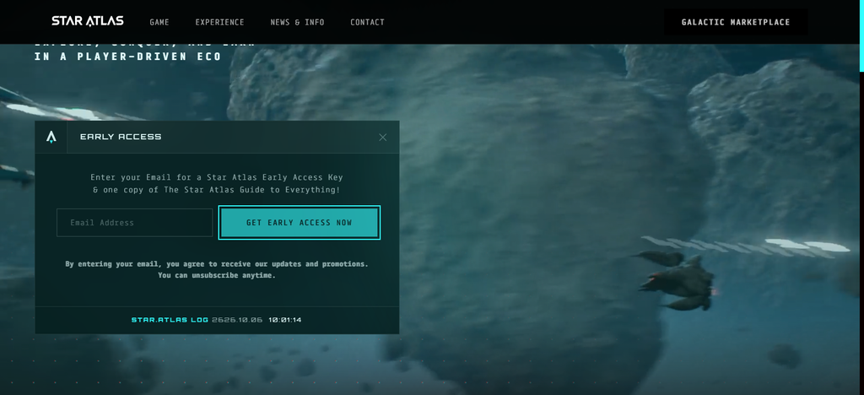Screen dimensions: 864x395
Task: Click the page scrollbar thumb
Action: 861,35
